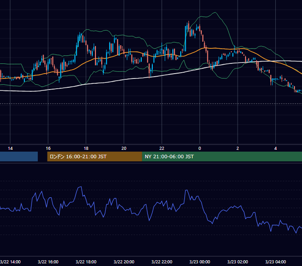302x266 pixels.
Task: Click the 18 hour axis label
Action: point(86,149)
